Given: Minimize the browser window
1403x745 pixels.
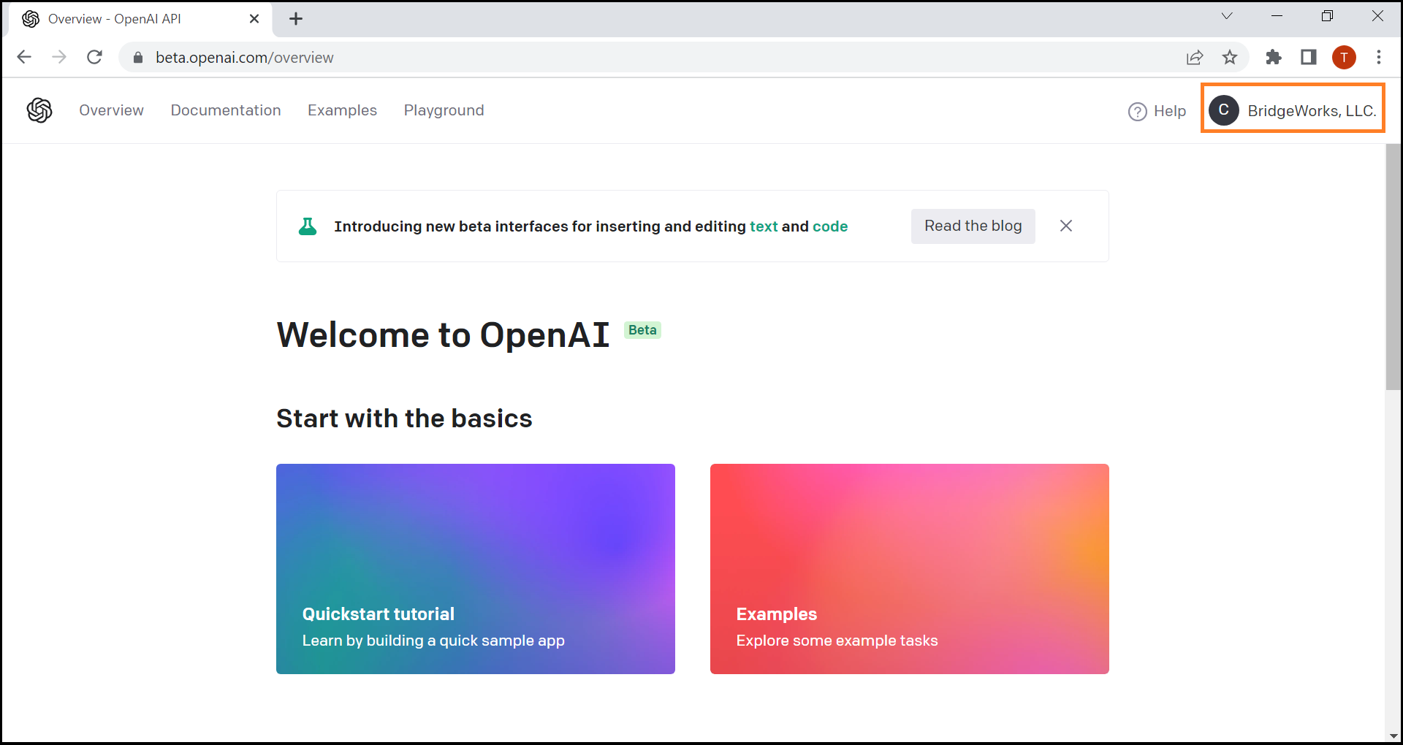Looking at the screenshot, I should click(x=1277, y=16).
